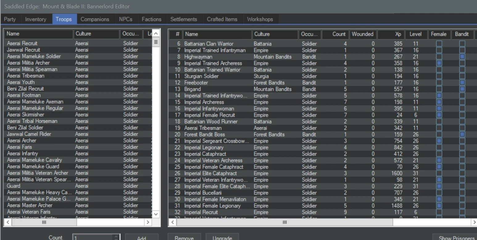Select Imperial Trained Infantryman party row
Viewport: 477px width, 240px height.
pos(323,50)
